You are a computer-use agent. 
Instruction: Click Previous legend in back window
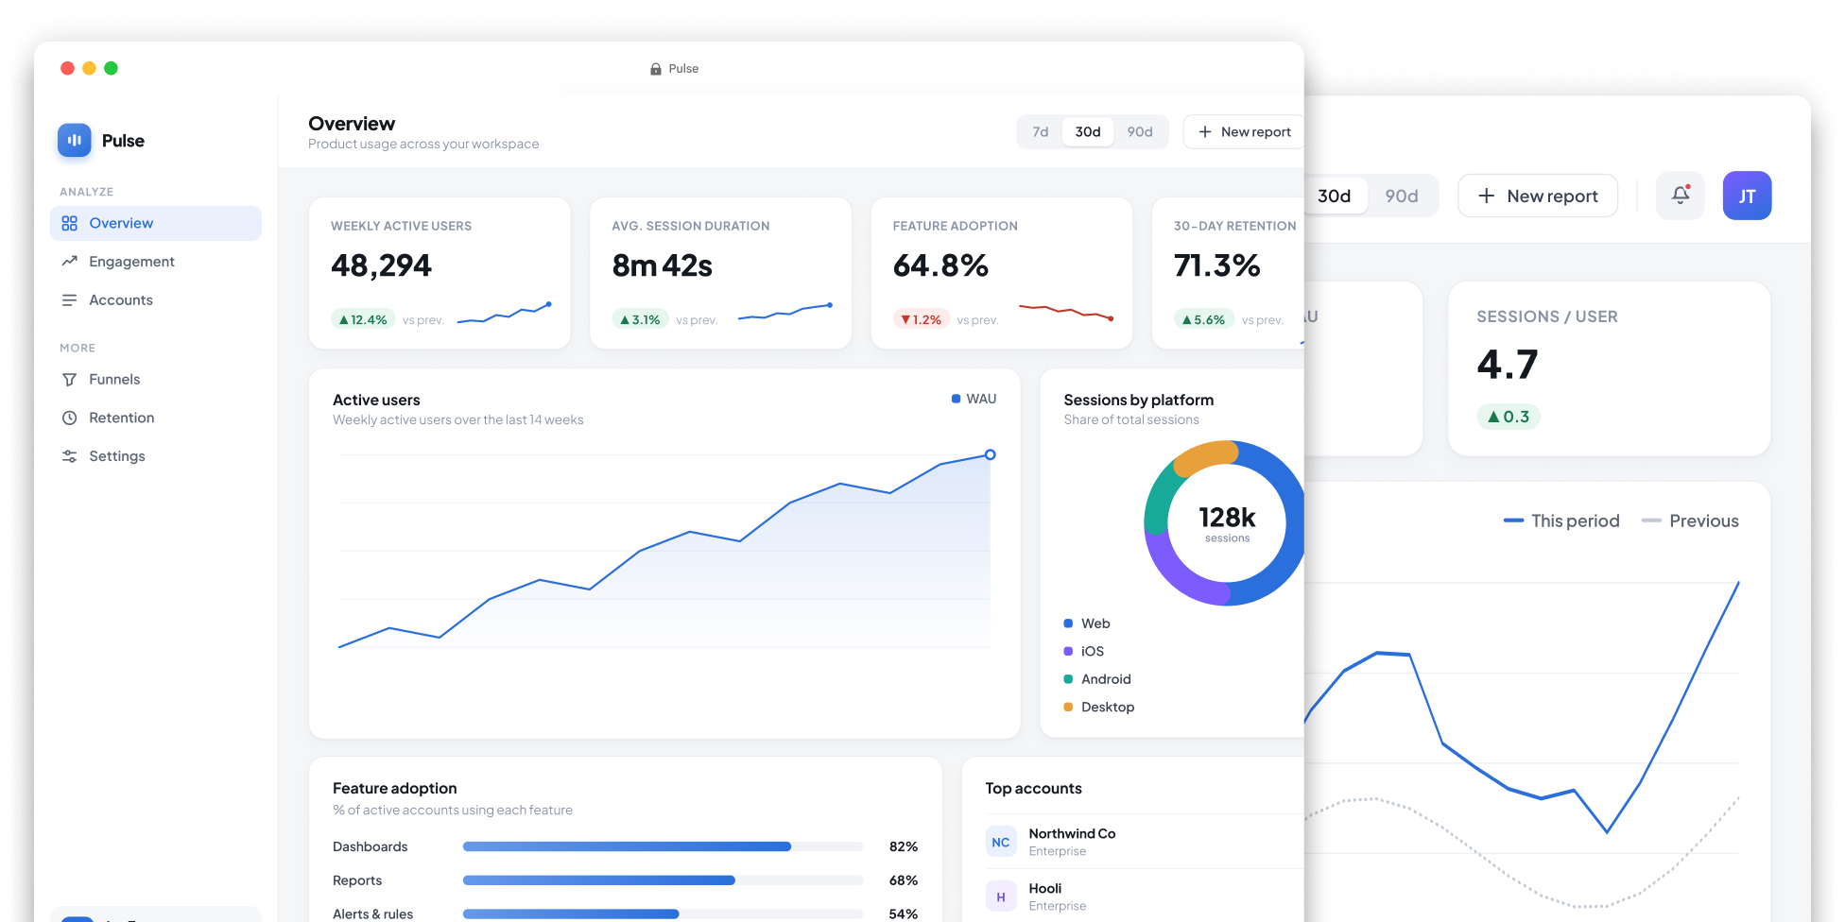(1690, 521)
